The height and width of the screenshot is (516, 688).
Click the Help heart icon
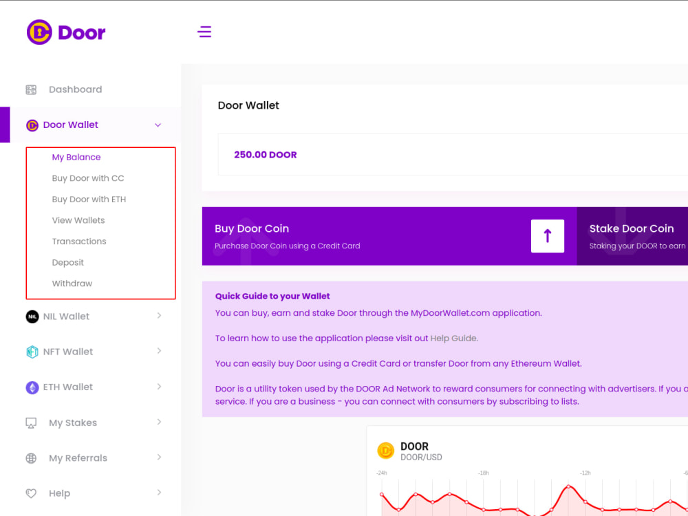(31, 493)
